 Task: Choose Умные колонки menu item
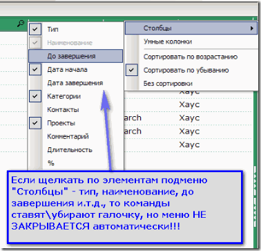tap(191, 41)
